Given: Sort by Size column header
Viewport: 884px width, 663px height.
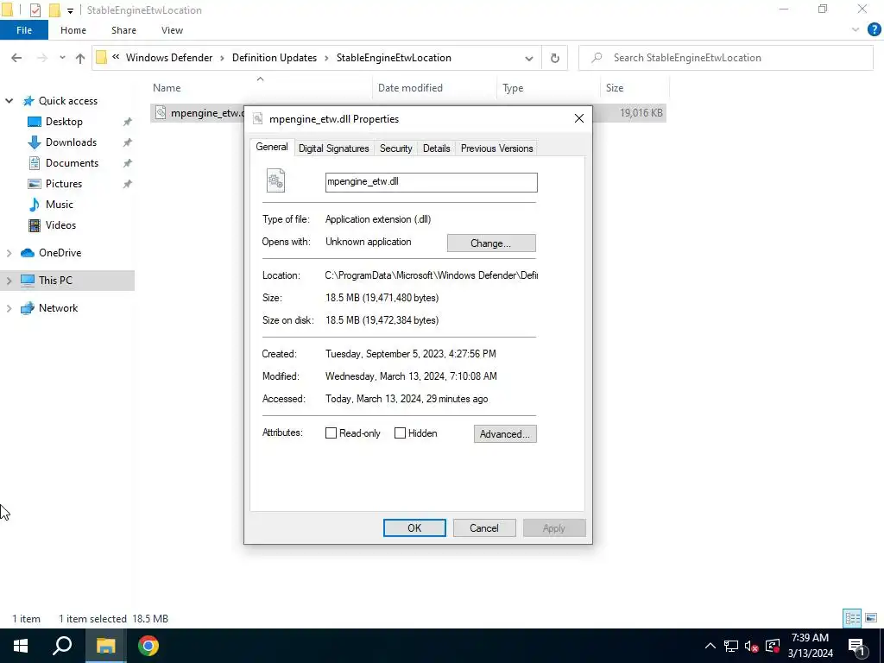Looking at the screenshot, I should (x=635, y=88).
